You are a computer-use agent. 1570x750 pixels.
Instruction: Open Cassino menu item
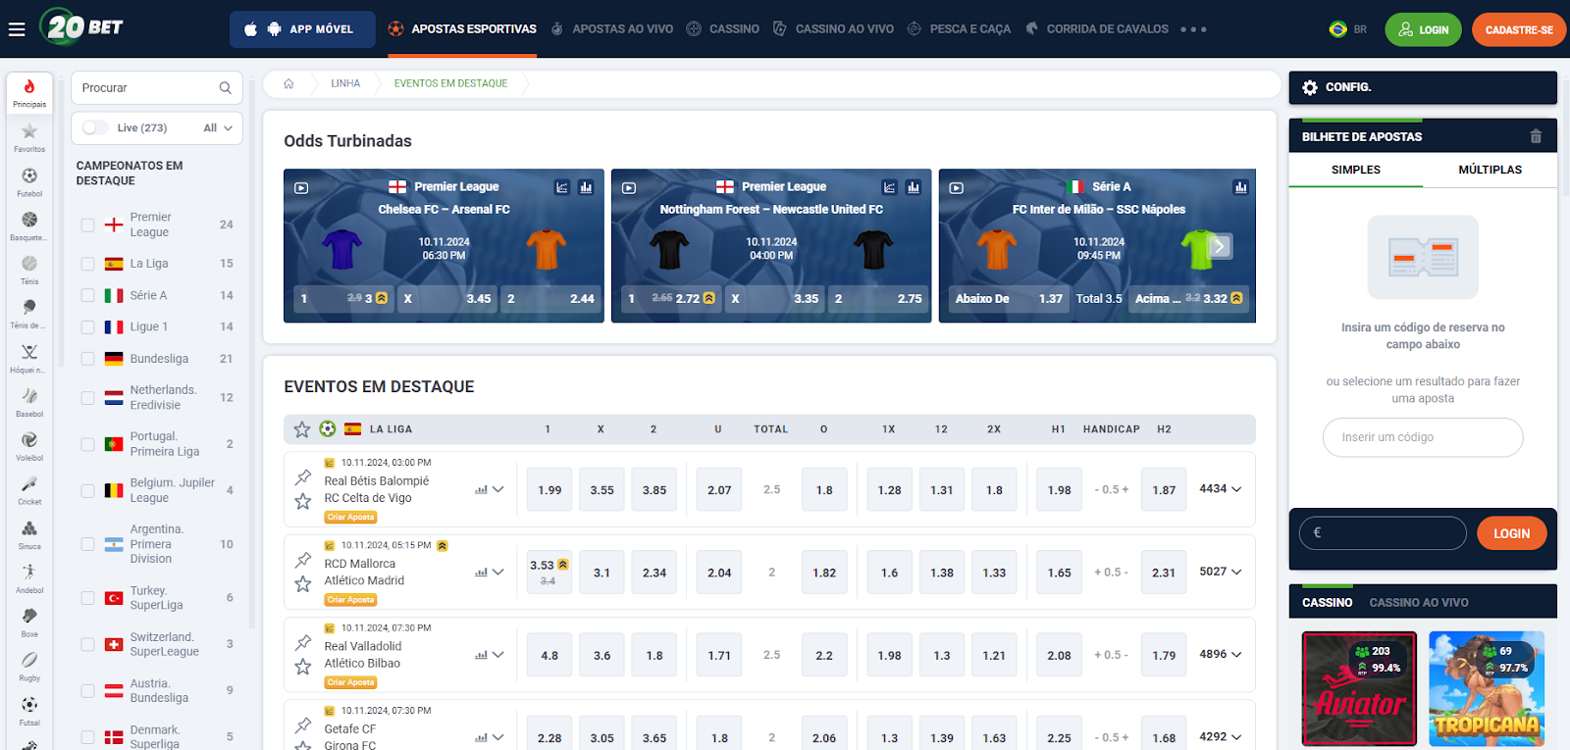click(x=723, y=29)
